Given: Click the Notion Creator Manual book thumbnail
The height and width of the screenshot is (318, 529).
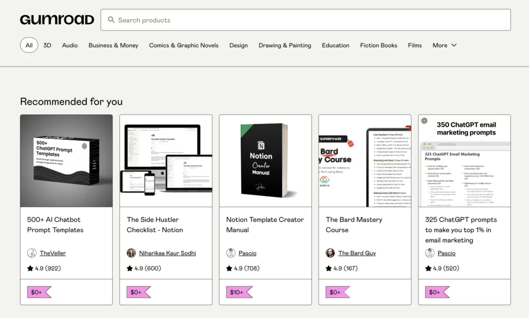Looking at the screenshot, I should [x=265, y=161].
